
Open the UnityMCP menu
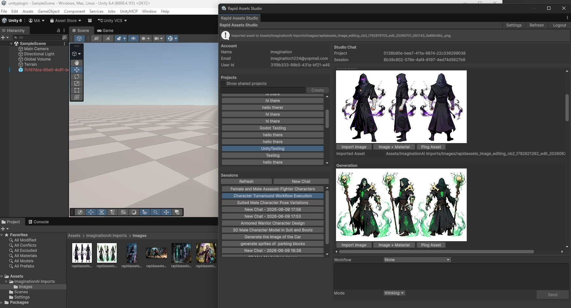coord(128,11)
